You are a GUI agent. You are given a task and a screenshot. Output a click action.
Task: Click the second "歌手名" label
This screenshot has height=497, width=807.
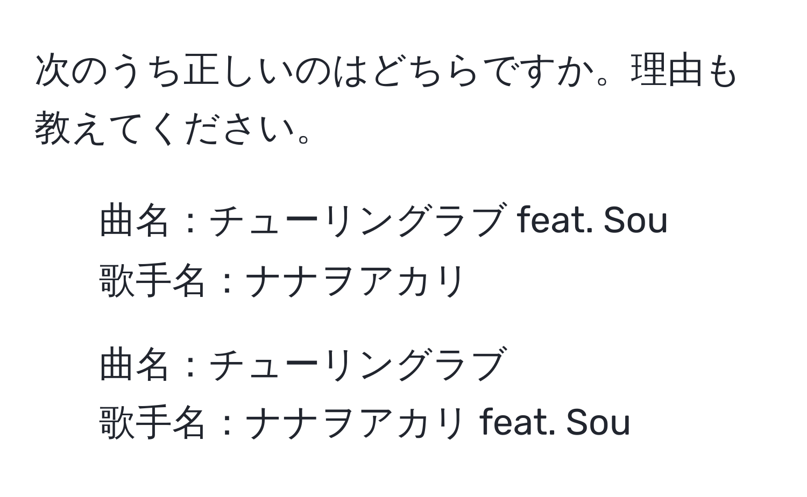point(152,423)
